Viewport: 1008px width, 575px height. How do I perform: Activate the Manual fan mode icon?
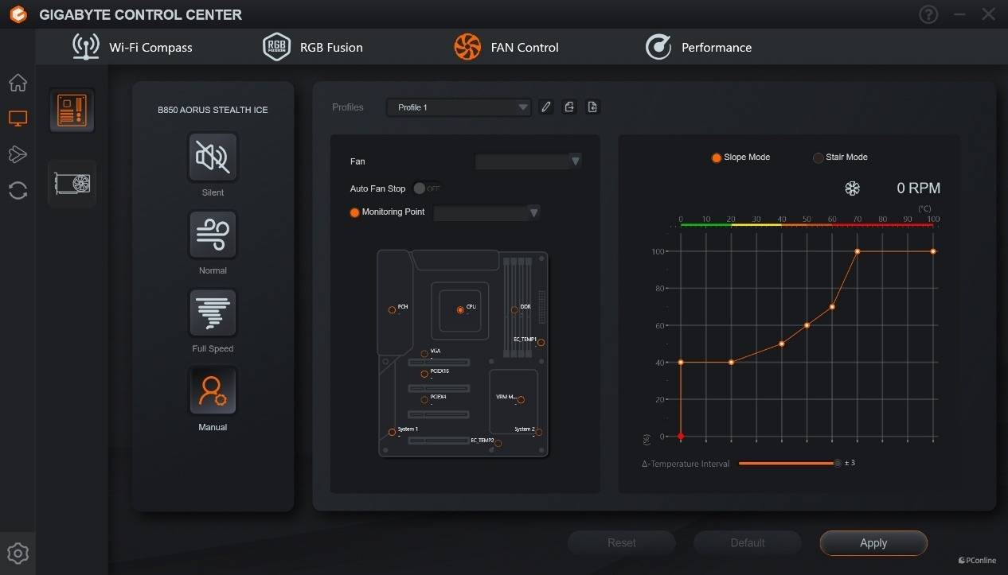pyautogui.click(x=213, y=391)
